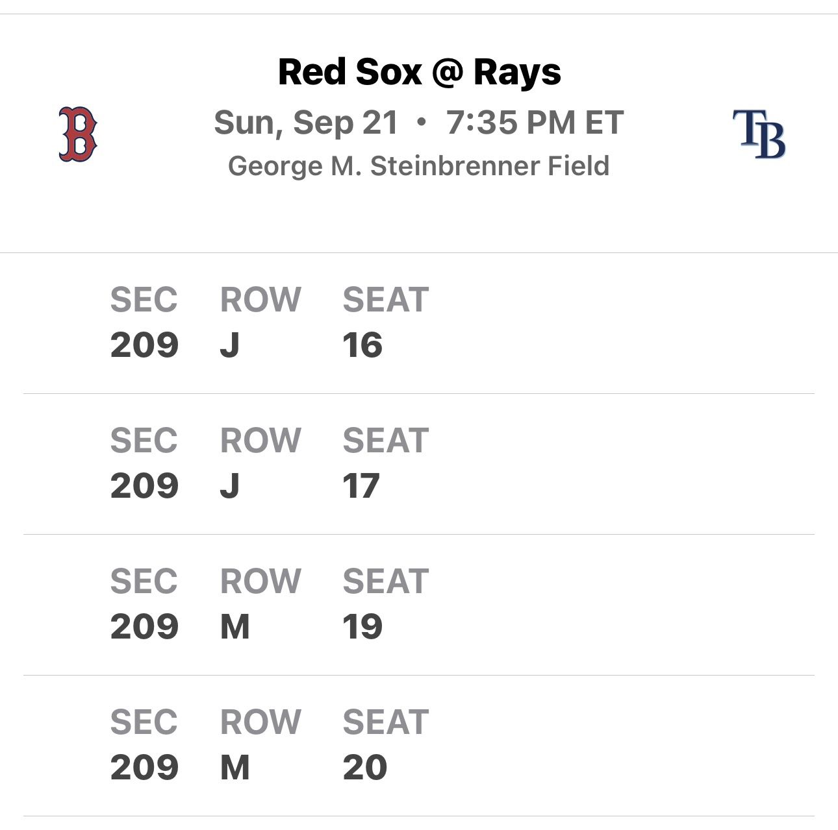Click section 209 on seat 19 ticket
Viewport: 838px width, 830px height.
(x=144, y=627)
